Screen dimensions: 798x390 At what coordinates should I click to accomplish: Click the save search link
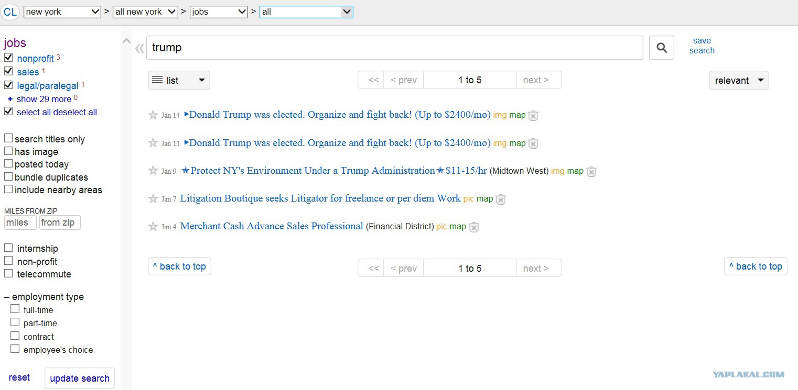tap(702, 46)
